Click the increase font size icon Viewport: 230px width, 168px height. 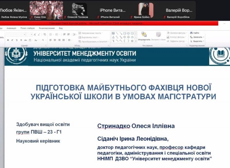coord(35,34)
